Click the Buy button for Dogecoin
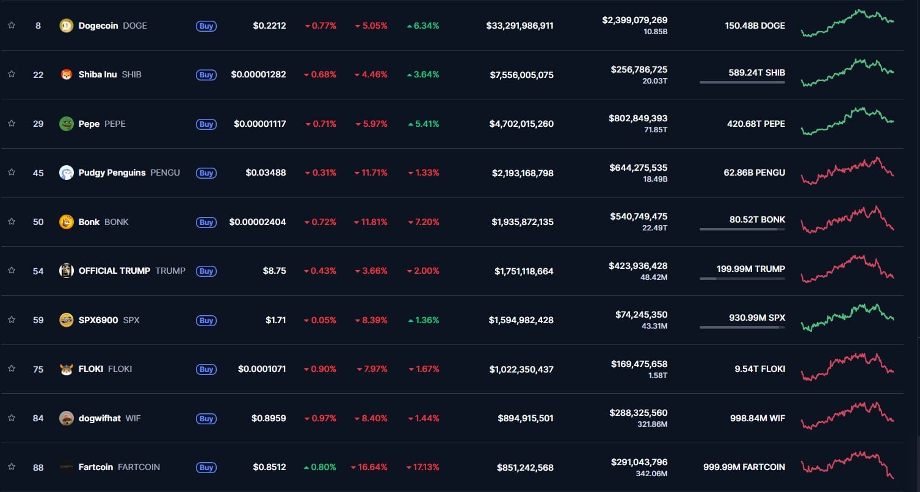The height and width of the screenshot is (492, 920). [x=206, y=26]
